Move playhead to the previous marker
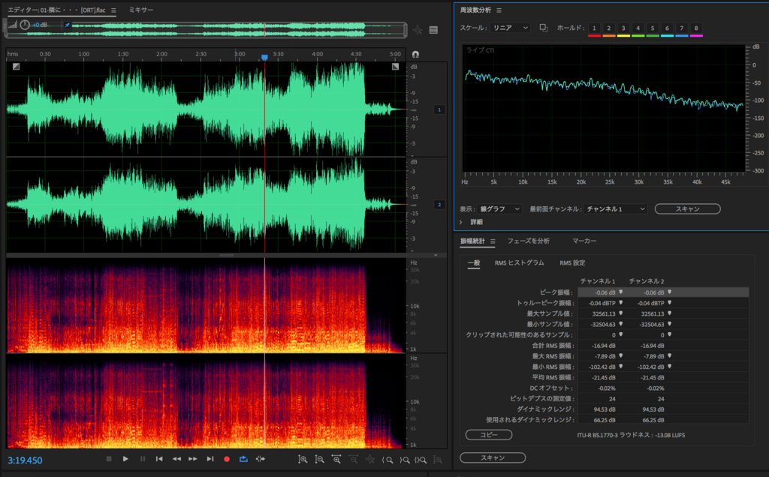This screenshot has width=769, height=477. (159, 459)
